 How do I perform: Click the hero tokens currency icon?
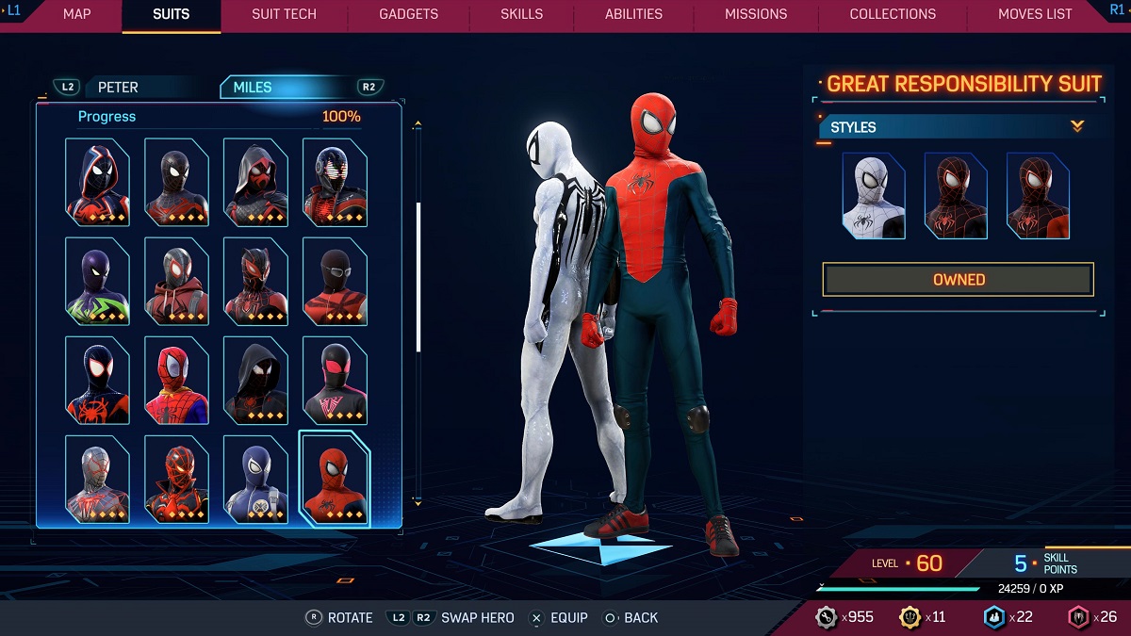point(1078,617)
